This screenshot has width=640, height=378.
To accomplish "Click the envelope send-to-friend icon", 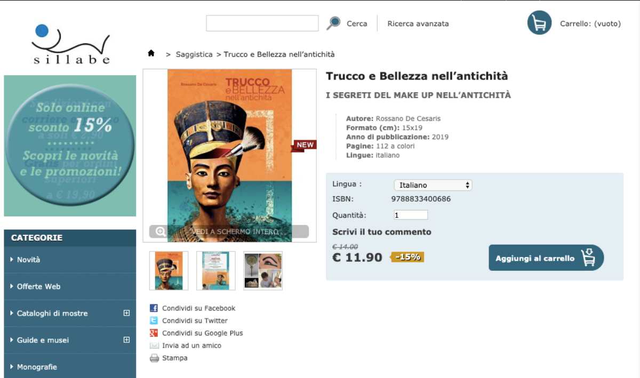I will 154,345.
